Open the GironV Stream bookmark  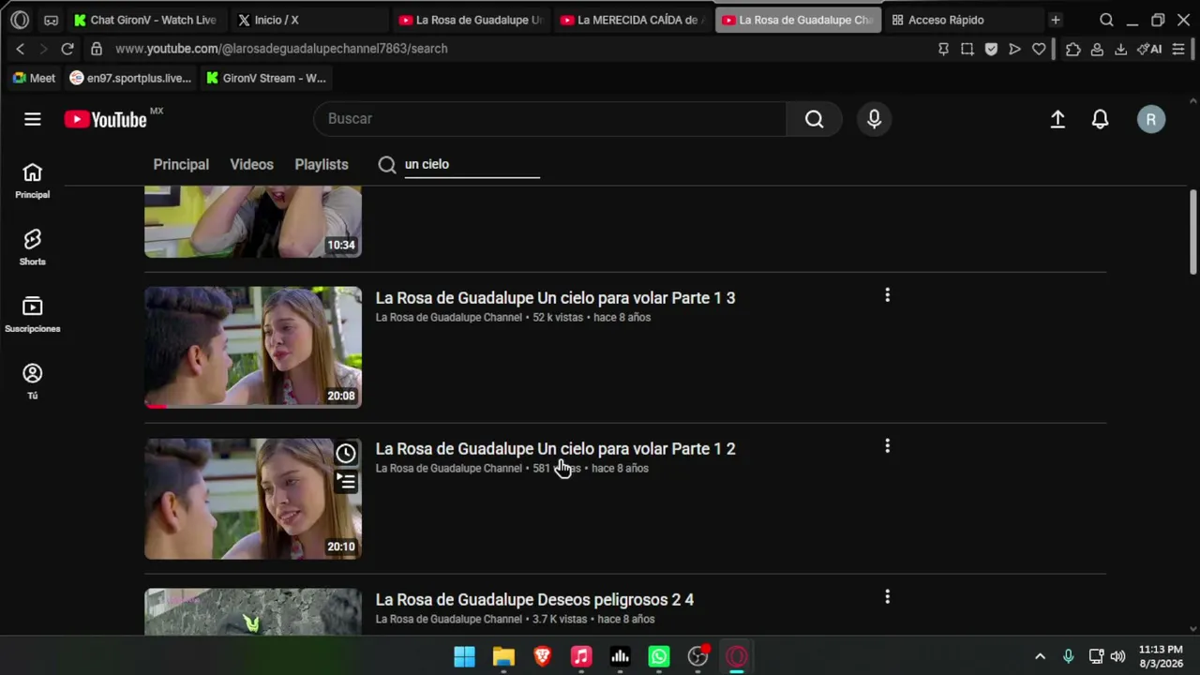pyautogui.click(x=266, y=78)
